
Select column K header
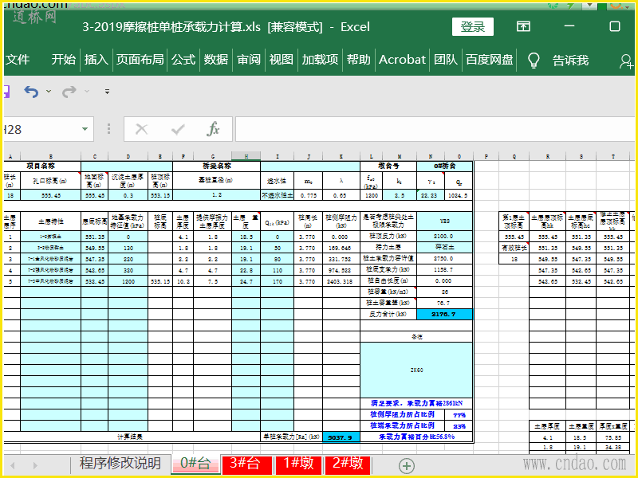[x=341, y=156]
